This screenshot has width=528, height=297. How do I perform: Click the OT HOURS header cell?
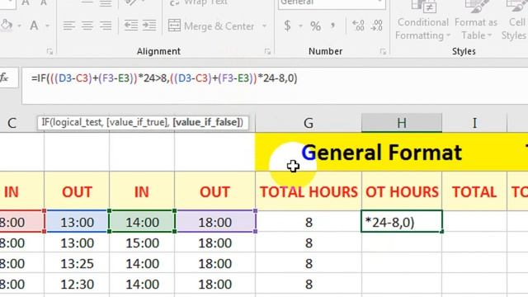402,191
